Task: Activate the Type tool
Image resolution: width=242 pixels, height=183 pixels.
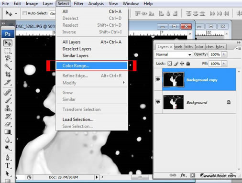Action: click(x=8, y=165)
